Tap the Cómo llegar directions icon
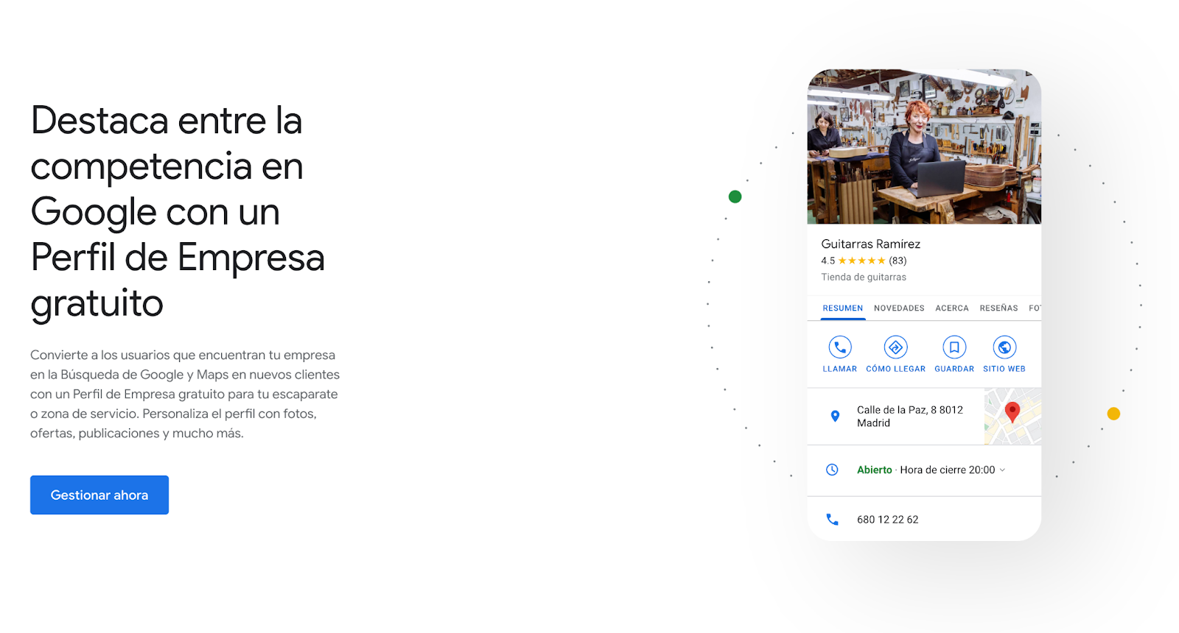Image resolution: width=1179 pixels, height=633 pixels. pyautogui.click(x=895, y=347)
